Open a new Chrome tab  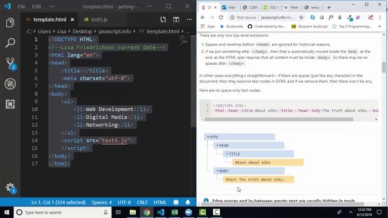[329, 7]
